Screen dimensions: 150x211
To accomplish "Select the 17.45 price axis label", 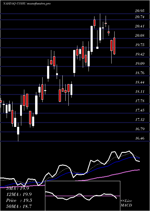I will [140, 110].
